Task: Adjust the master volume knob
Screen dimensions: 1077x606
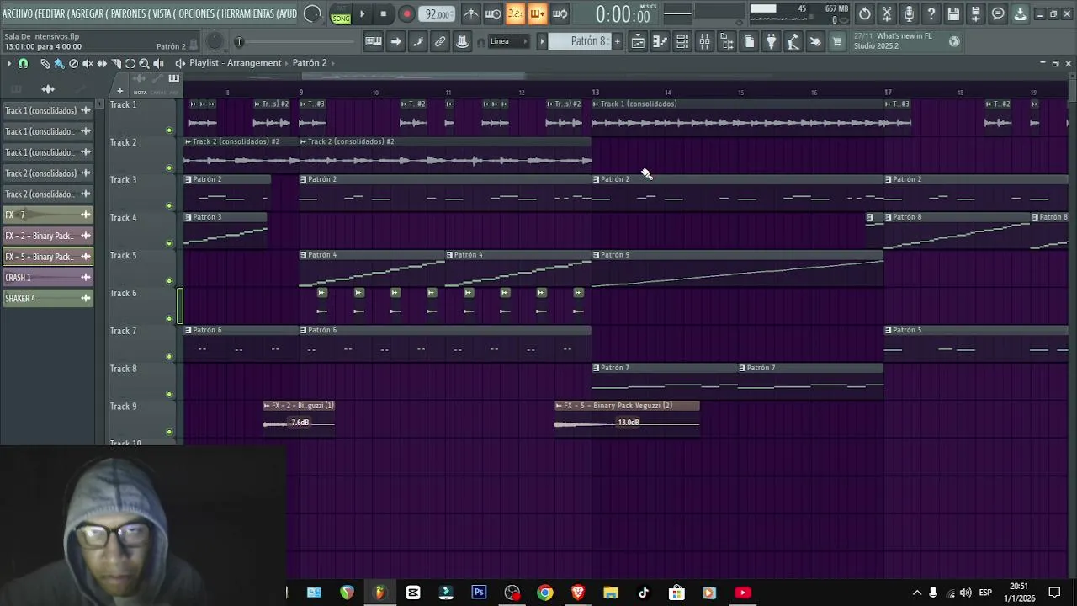Action: click(x=312, y=14)
